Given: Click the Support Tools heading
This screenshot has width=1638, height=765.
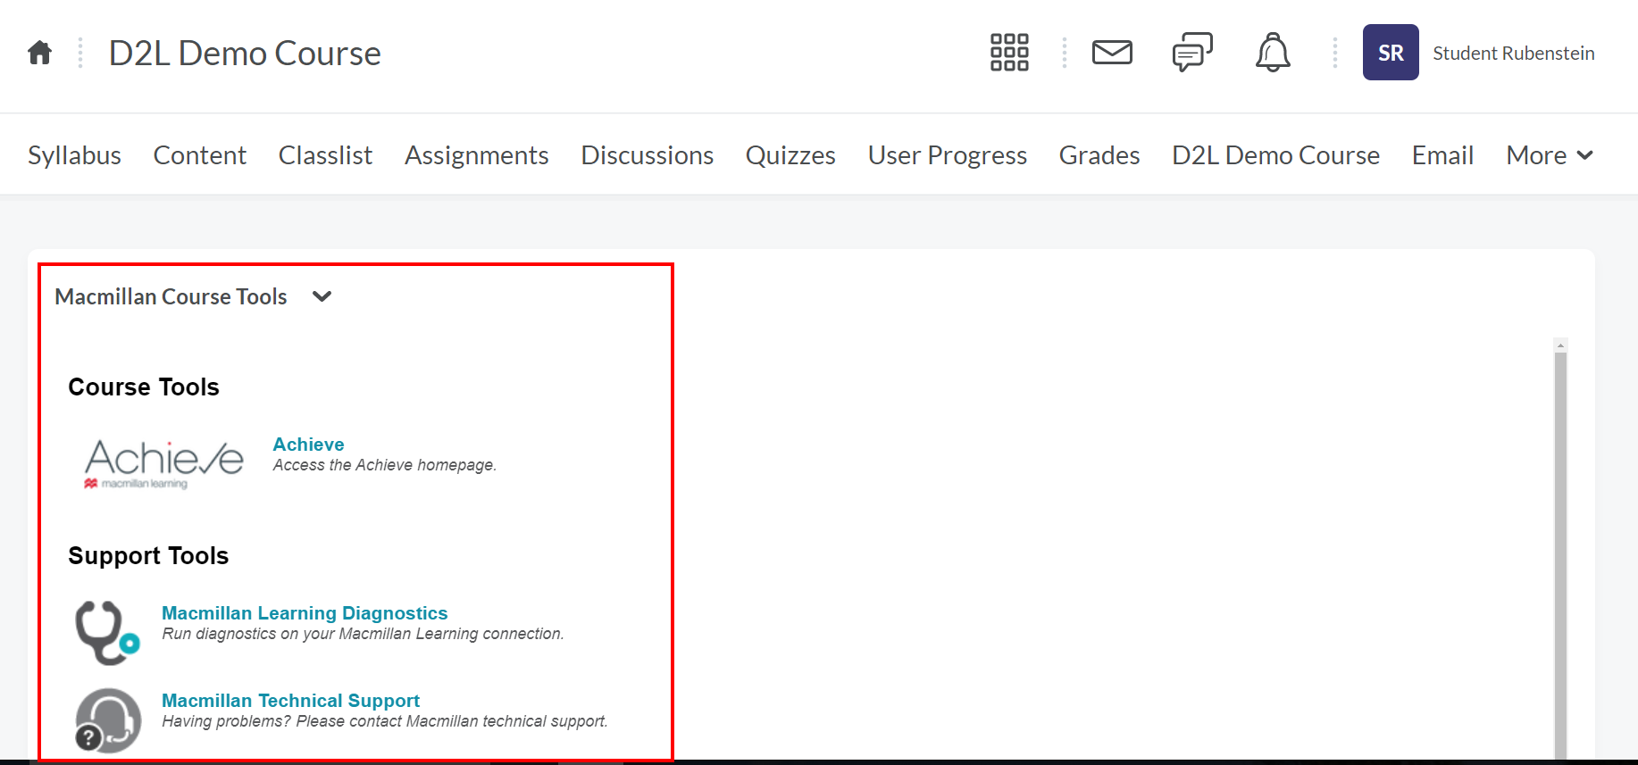Looking at the screenshot, I should click(148, 555).
